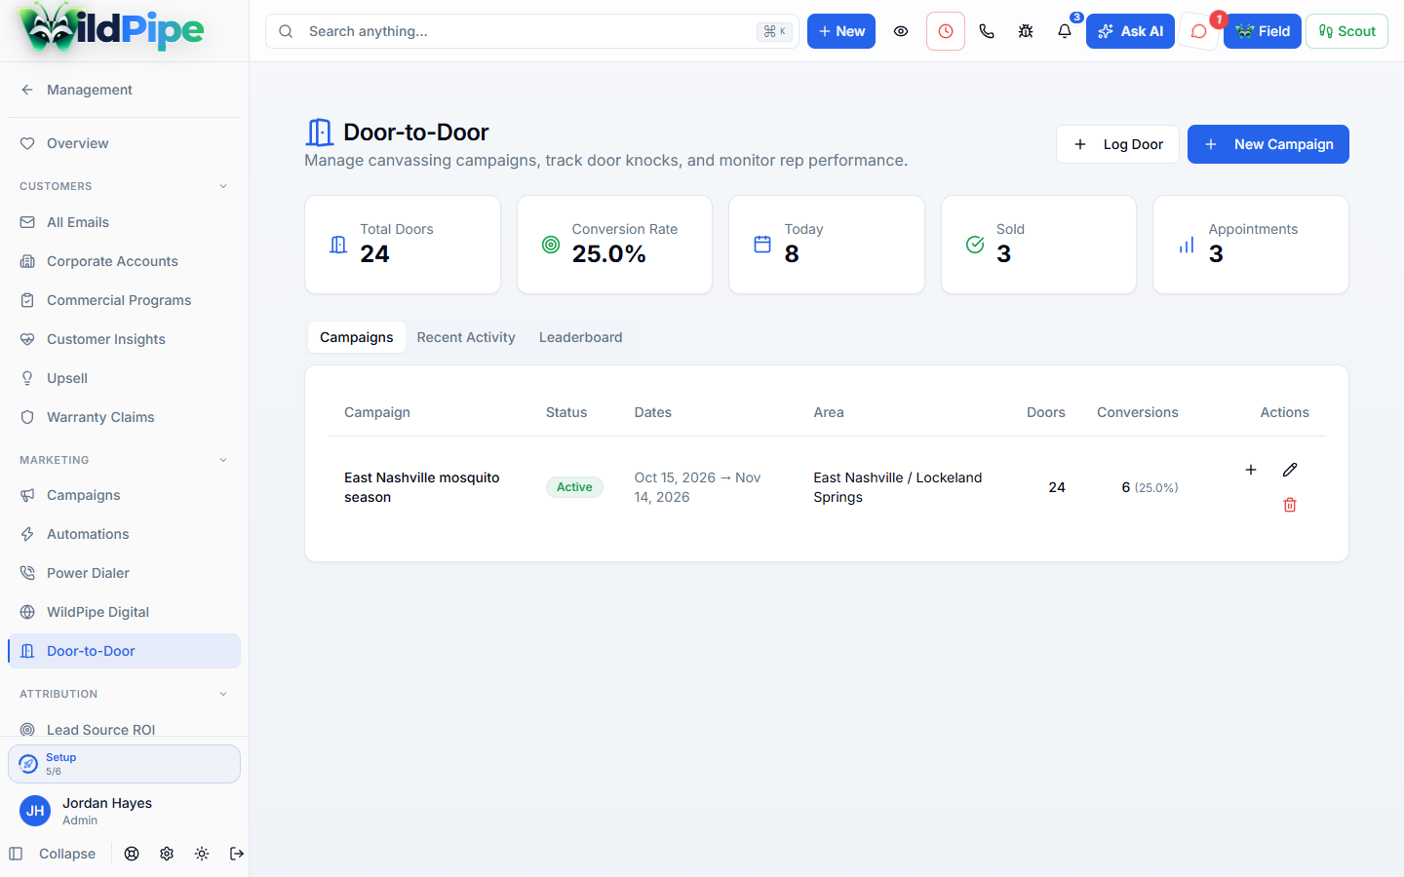Click the Log Door button
Viewport: 1404px width, 877px height.
tap(1117, 144)
